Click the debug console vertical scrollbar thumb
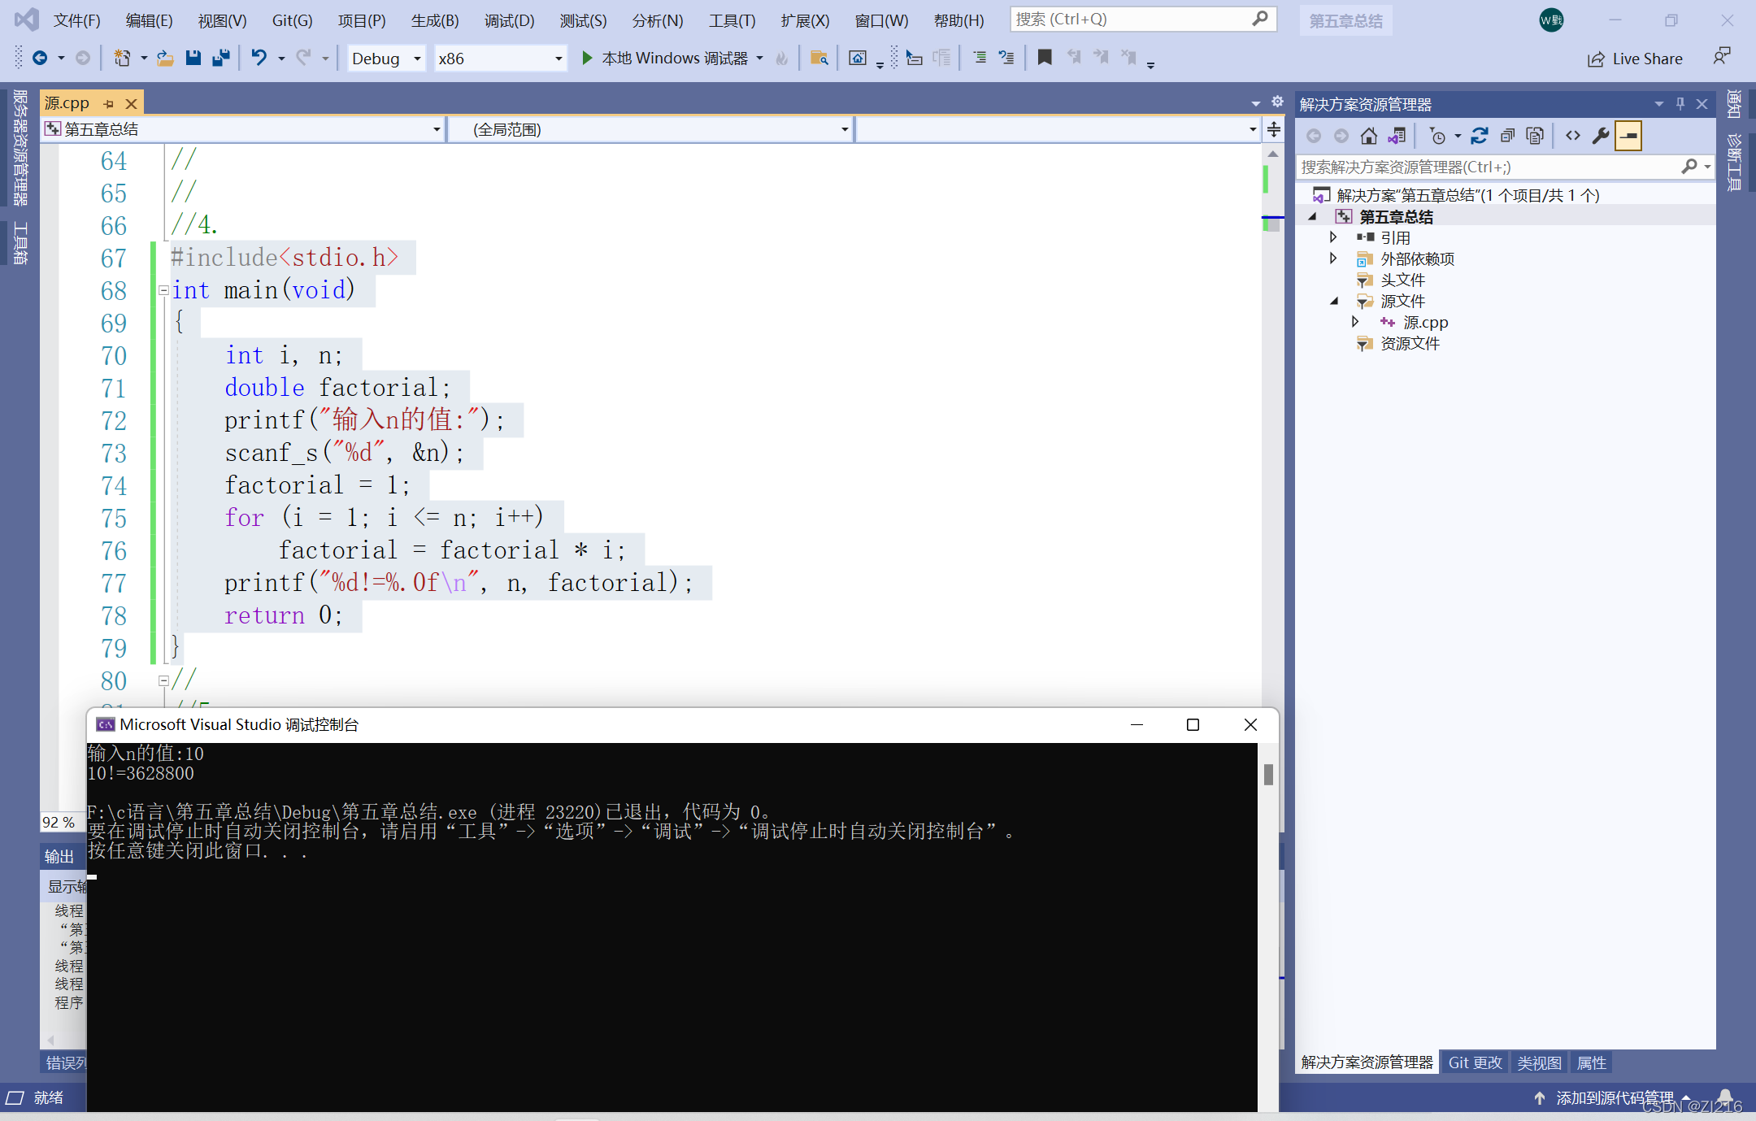1756x1121 pixels. pyautogui.click(x=1268, y=774)
